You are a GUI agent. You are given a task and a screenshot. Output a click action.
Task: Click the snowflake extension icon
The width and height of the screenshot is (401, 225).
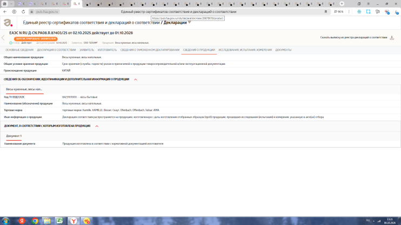(x=359, y=12)
